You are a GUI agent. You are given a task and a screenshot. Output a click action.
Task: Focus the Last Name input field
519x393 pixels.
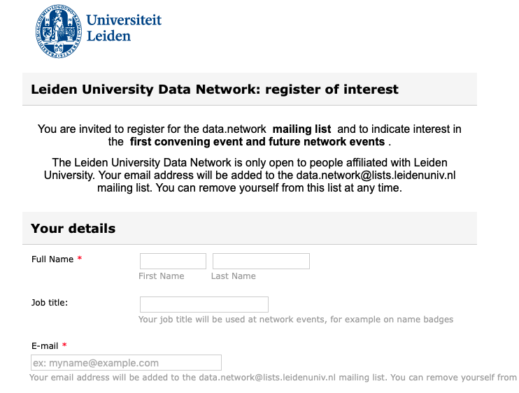click(x=261, y=261)
